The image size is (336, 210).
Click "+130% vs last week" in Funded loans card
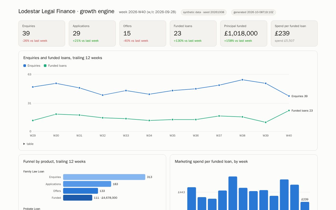188,41
